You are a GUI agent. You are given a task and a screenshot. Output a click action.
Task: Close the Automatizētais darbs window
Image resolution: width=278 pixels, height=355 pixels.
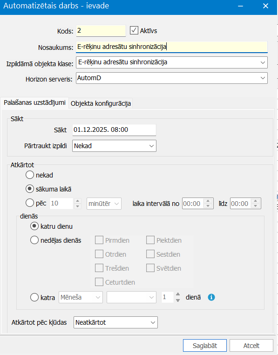pos(265,6)
